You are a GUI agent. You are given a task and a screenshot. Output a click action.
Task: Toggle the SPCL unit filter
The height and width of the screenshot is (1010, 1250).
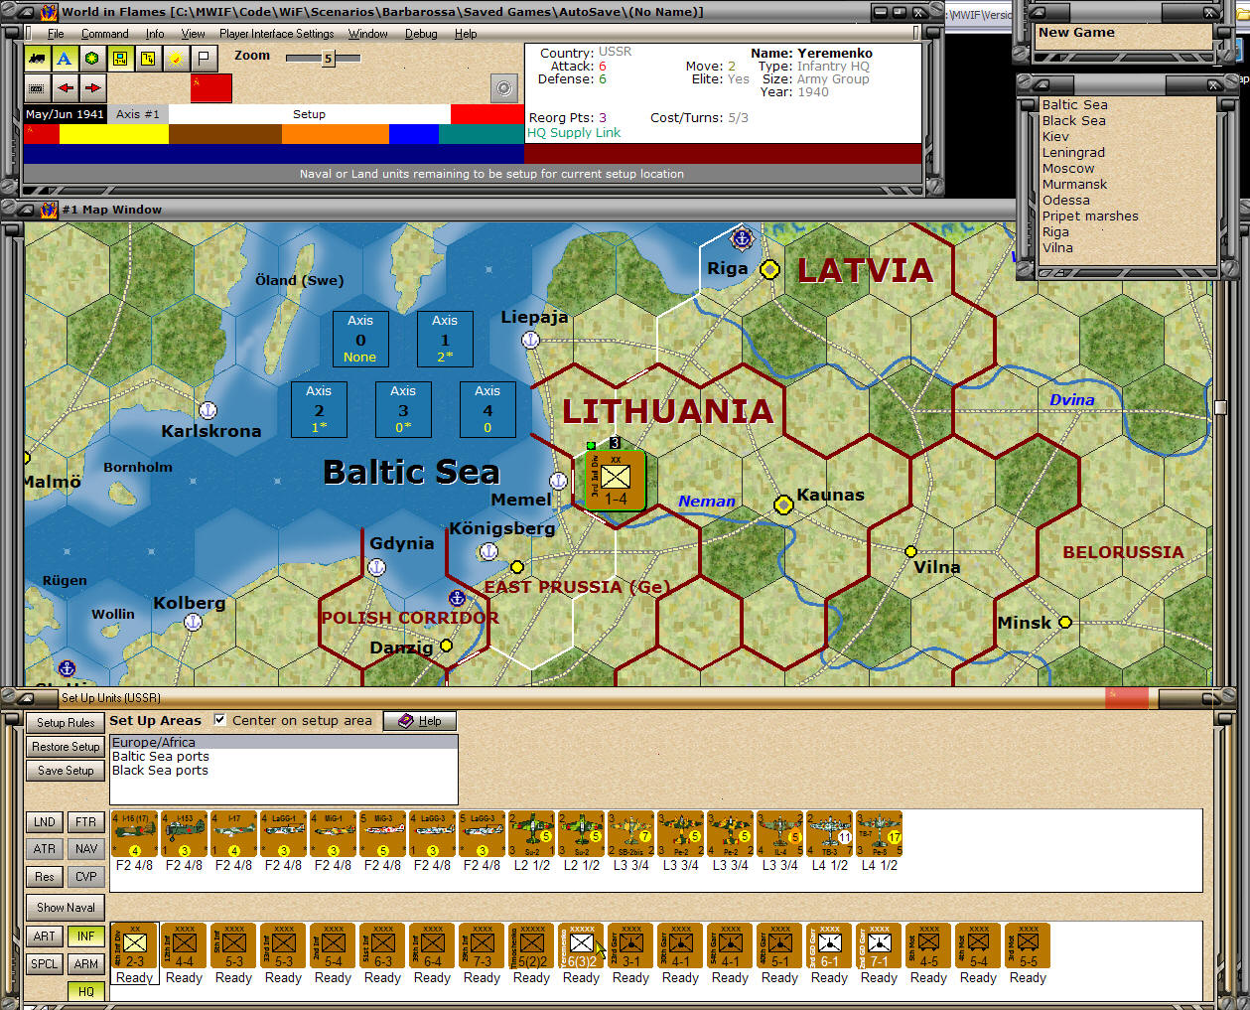coord(45,964)
